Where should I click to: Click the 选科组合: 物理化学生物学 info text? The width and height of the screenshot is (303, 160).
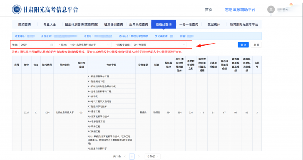[x=134, y=36]
